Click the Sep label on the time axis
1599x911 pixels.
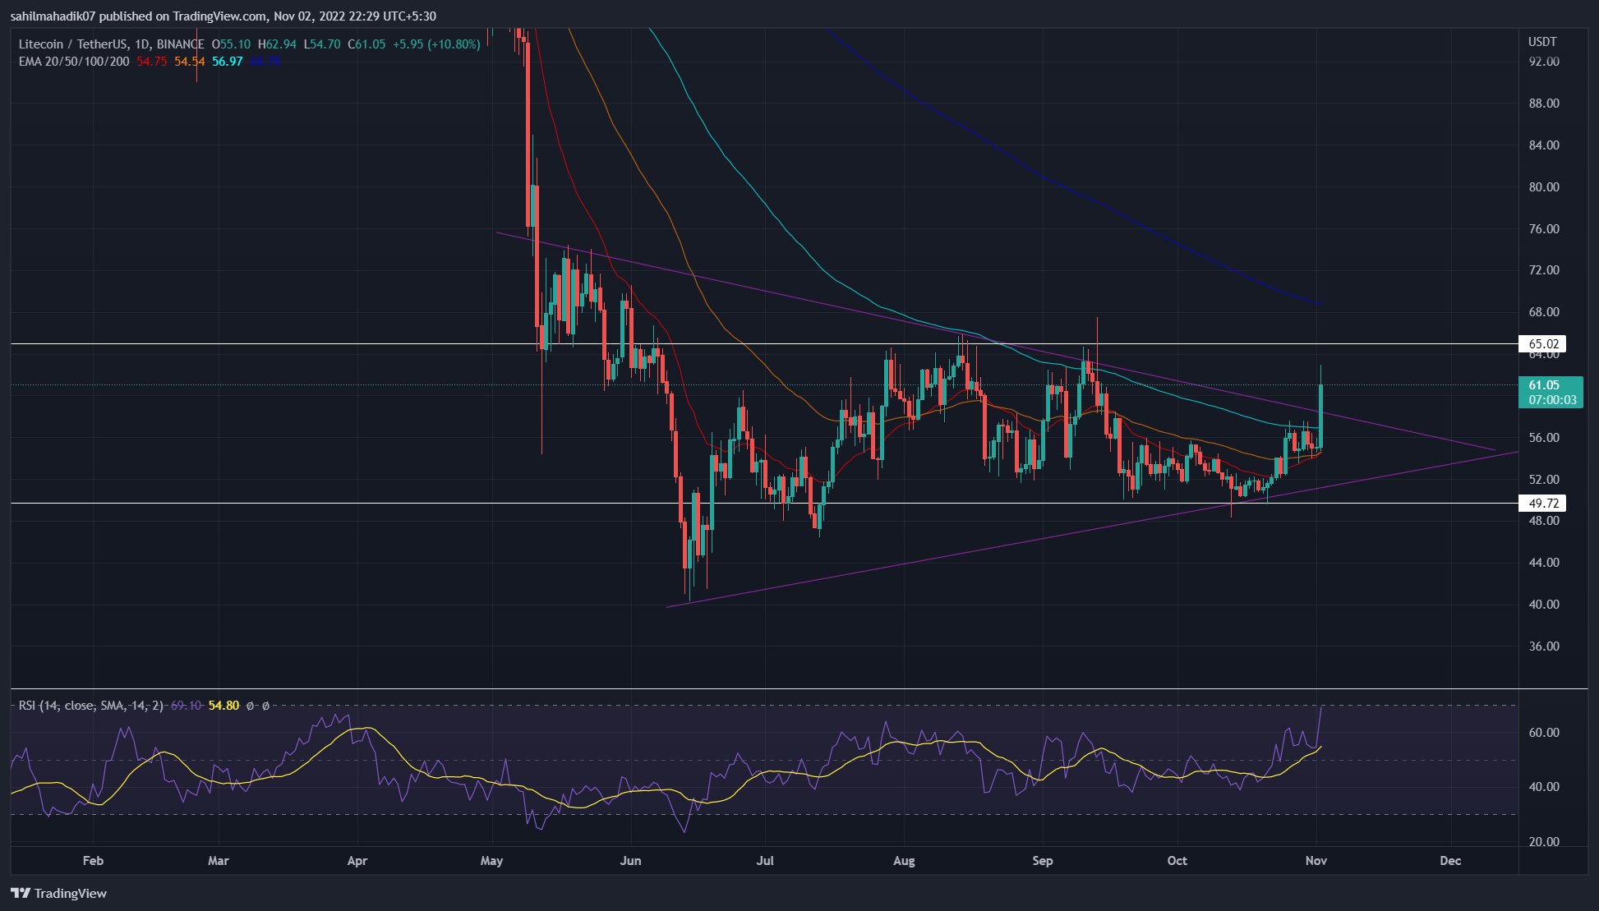(1042, 861)
